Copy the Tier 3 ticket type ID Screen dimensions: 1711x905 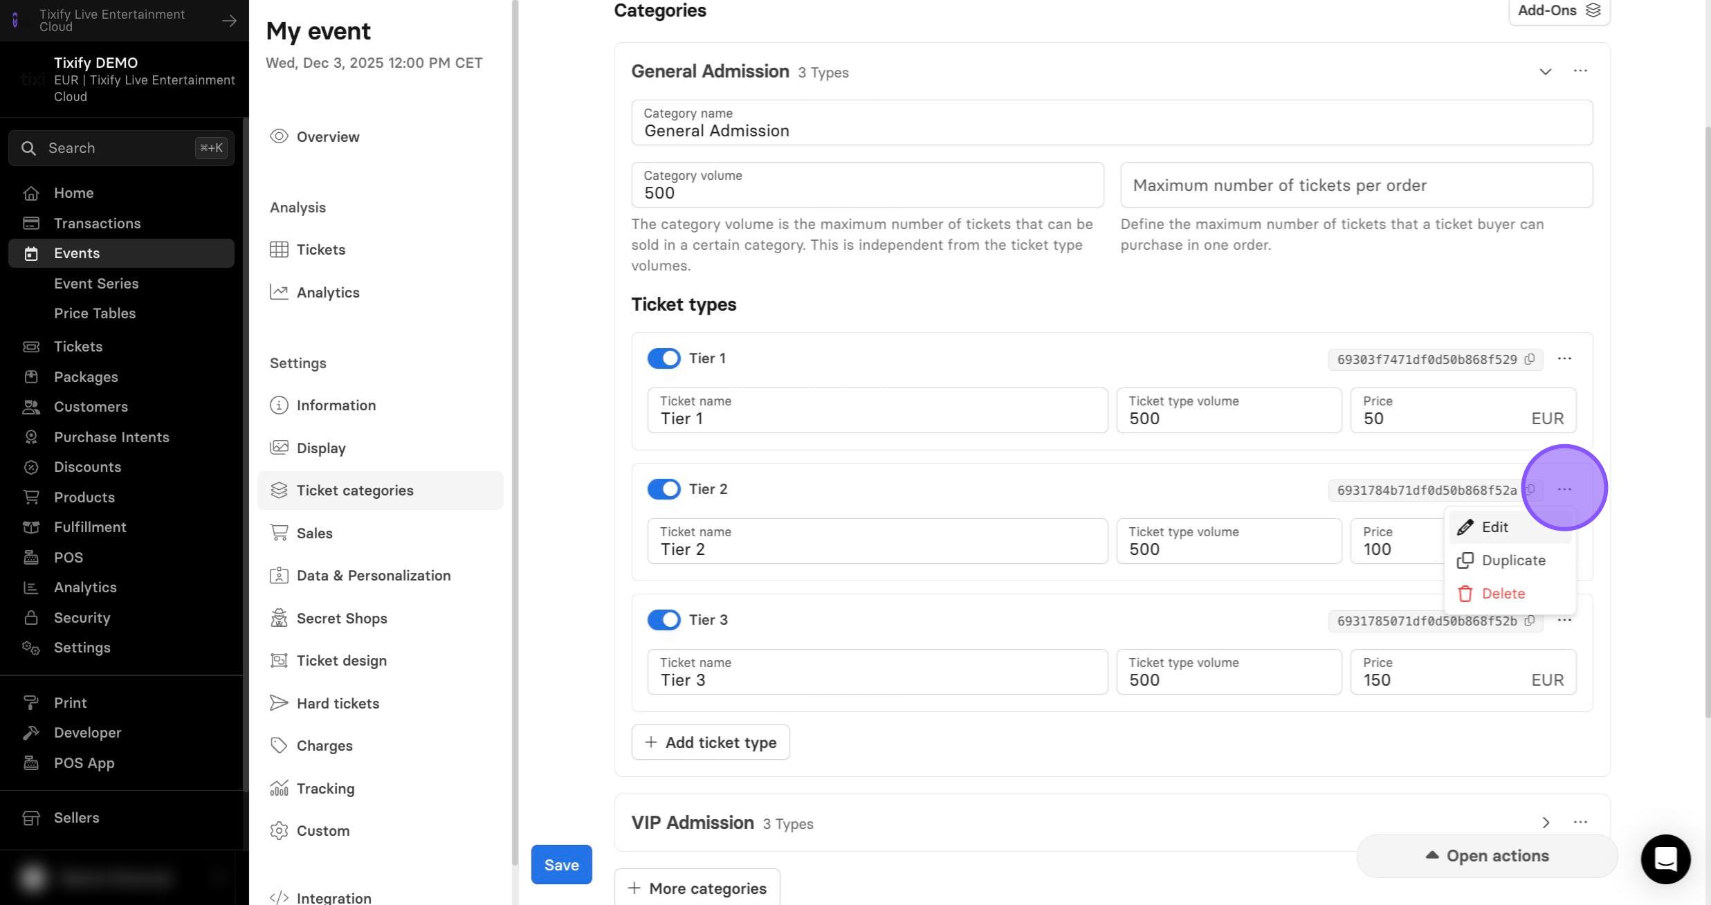click(x=1530, y=621)
